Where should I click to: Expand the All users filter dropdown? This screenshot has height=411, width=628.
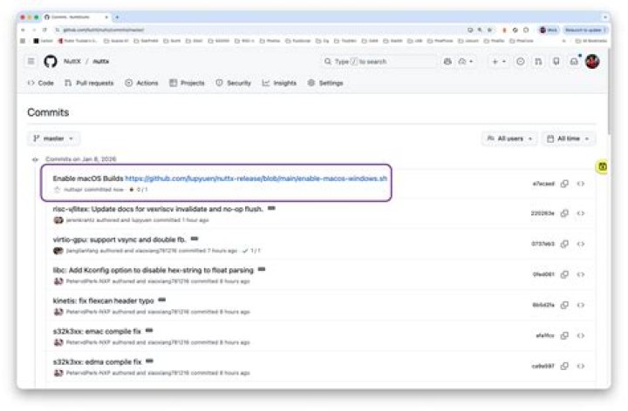click(x=509, y=138)
